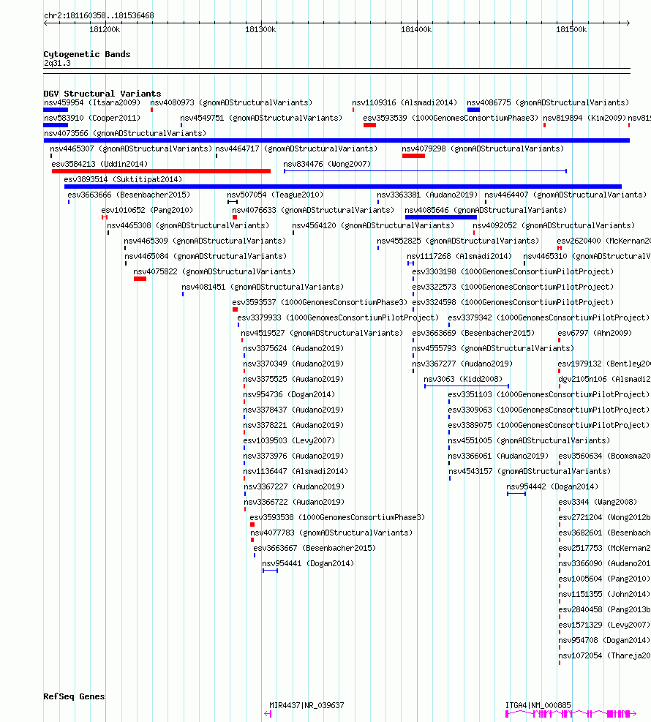Select the esv3584213 red variant bar
651x722 pixels.
[x=161, y=171]
